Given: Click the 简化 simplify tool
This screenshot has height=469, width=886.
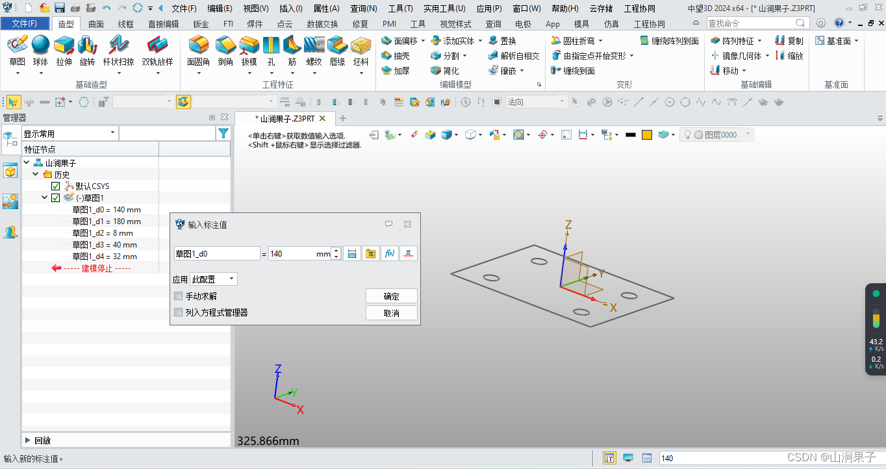Looking at the screenshot, I should point(445,71).
